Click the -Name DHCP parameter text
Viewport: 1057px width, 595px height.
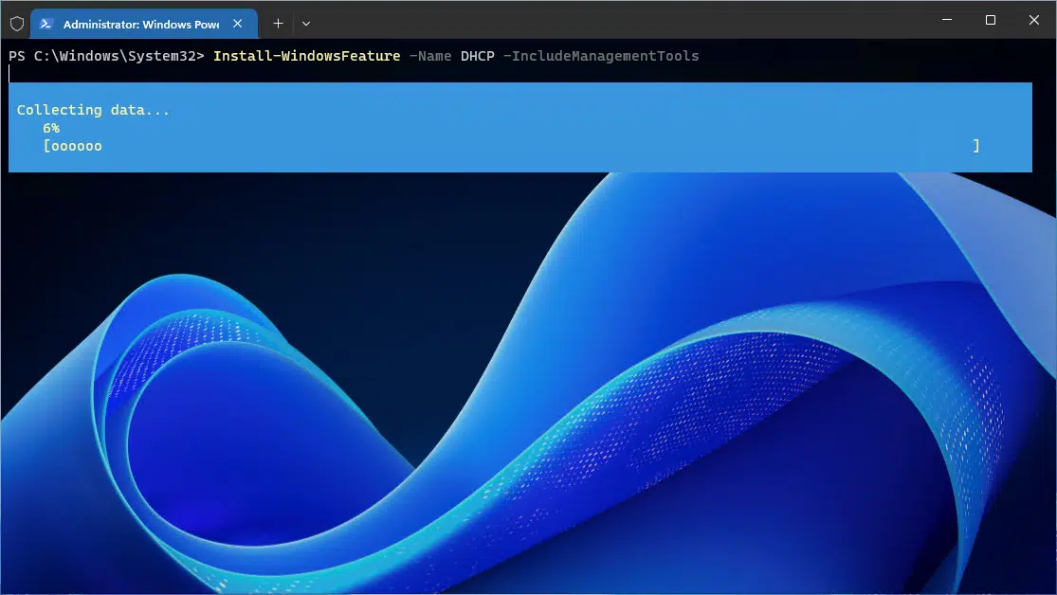click(x=453, y=55)
